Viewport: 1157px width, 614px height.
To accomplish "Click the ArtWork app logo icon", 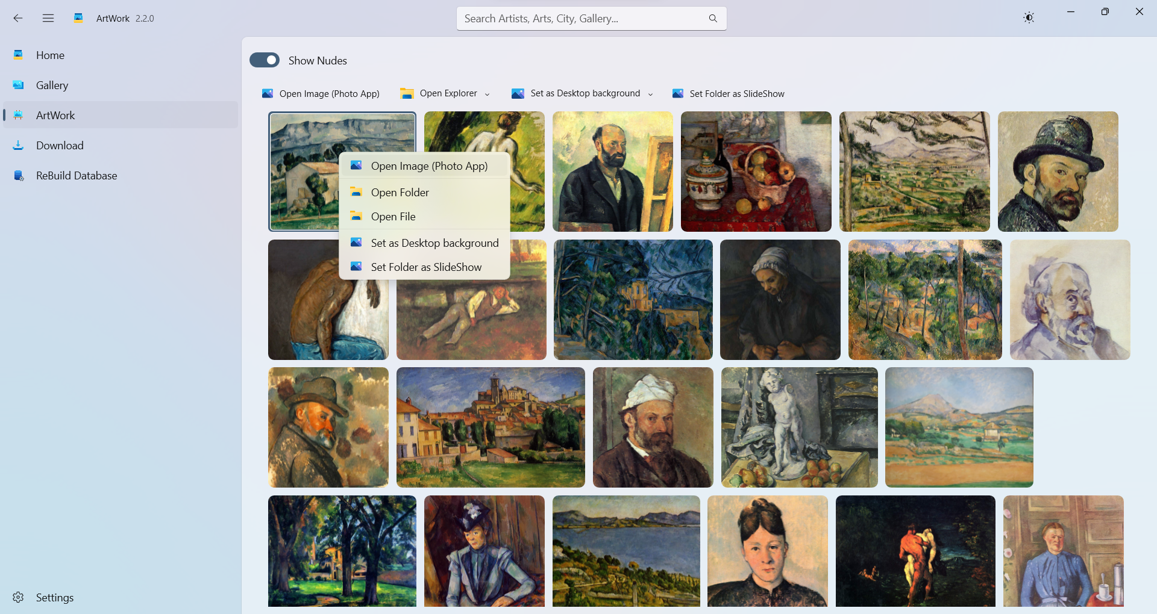I will pyautogui.click(x=78, y=18).
